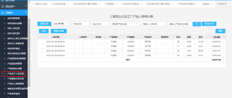Click the 固定资产 monitor icon

click(x=3, y=7)
